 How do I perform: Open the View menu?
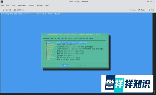[x=13, y=5]
